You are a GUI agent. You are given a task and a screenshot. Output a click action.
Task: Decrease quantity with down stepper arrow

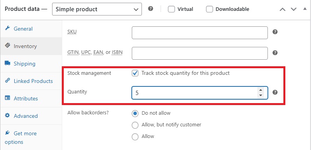point(260,95)
